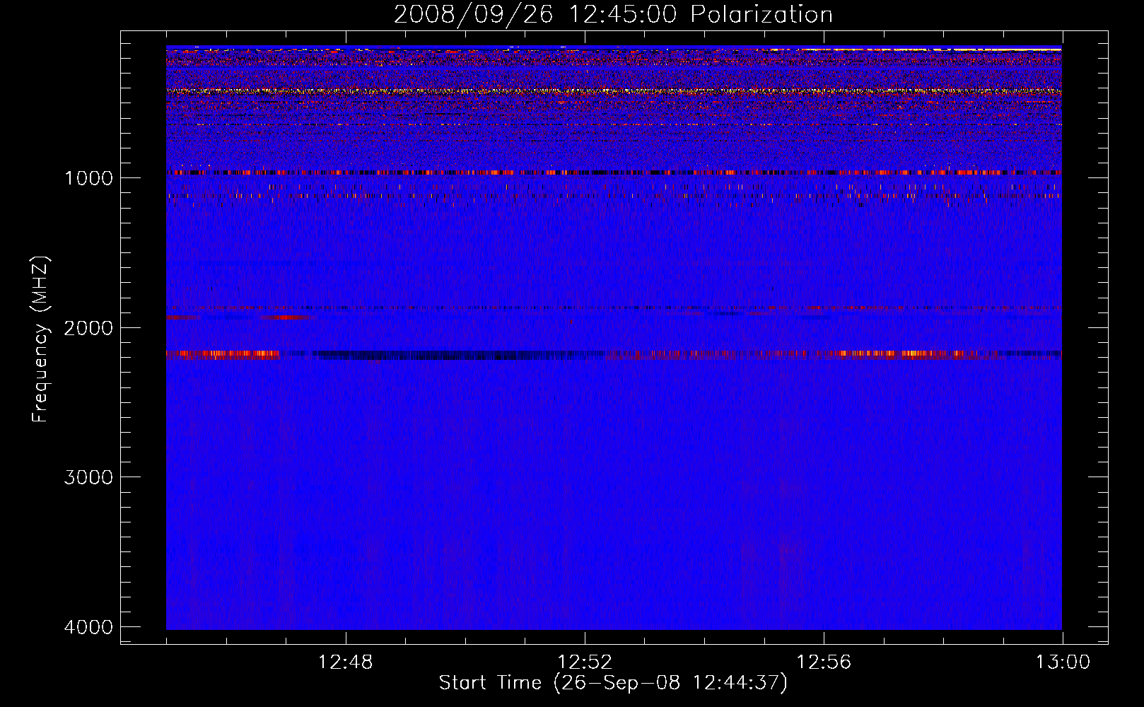Click the yellow noisy band near top of spectrum

coord(614,91)
